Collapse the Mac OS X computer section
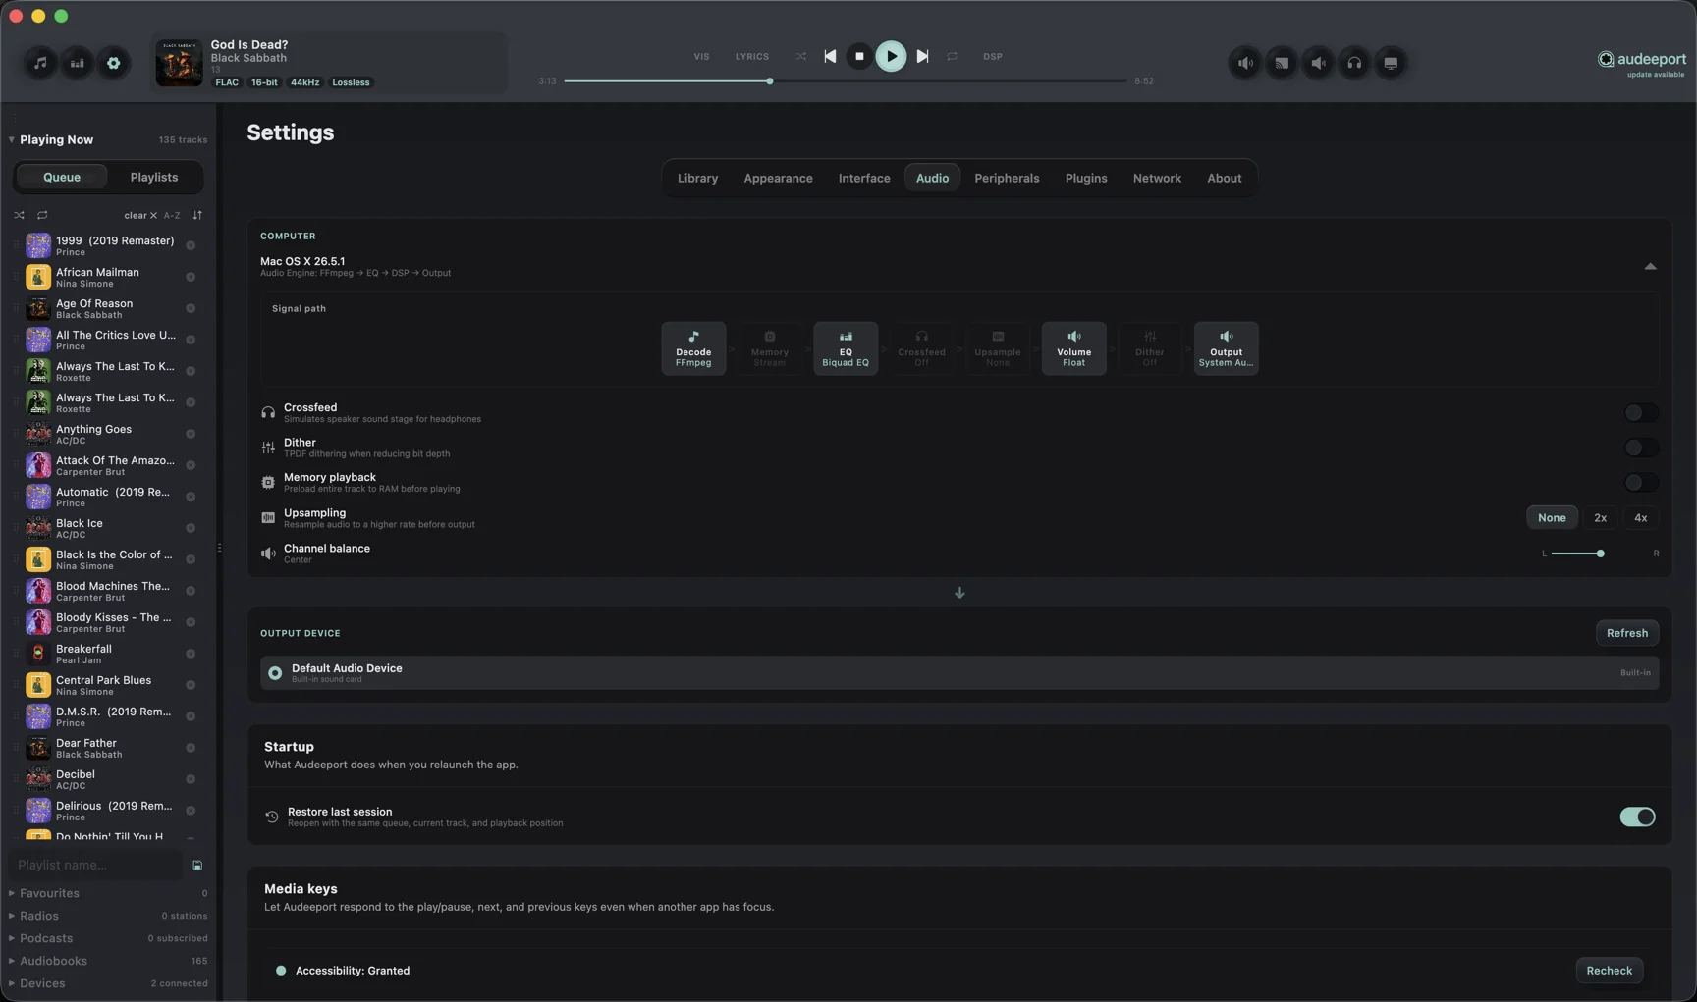This screenshot has height=1002, width=1697. 1650,267
